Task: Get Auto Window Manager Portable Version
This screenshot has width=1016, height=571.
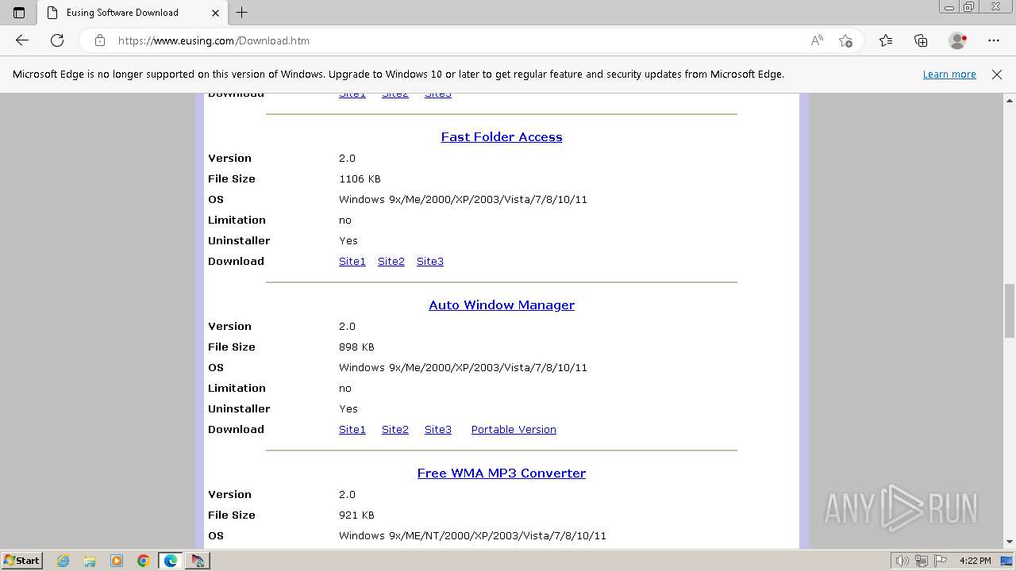Action: (x=514, y=430)
